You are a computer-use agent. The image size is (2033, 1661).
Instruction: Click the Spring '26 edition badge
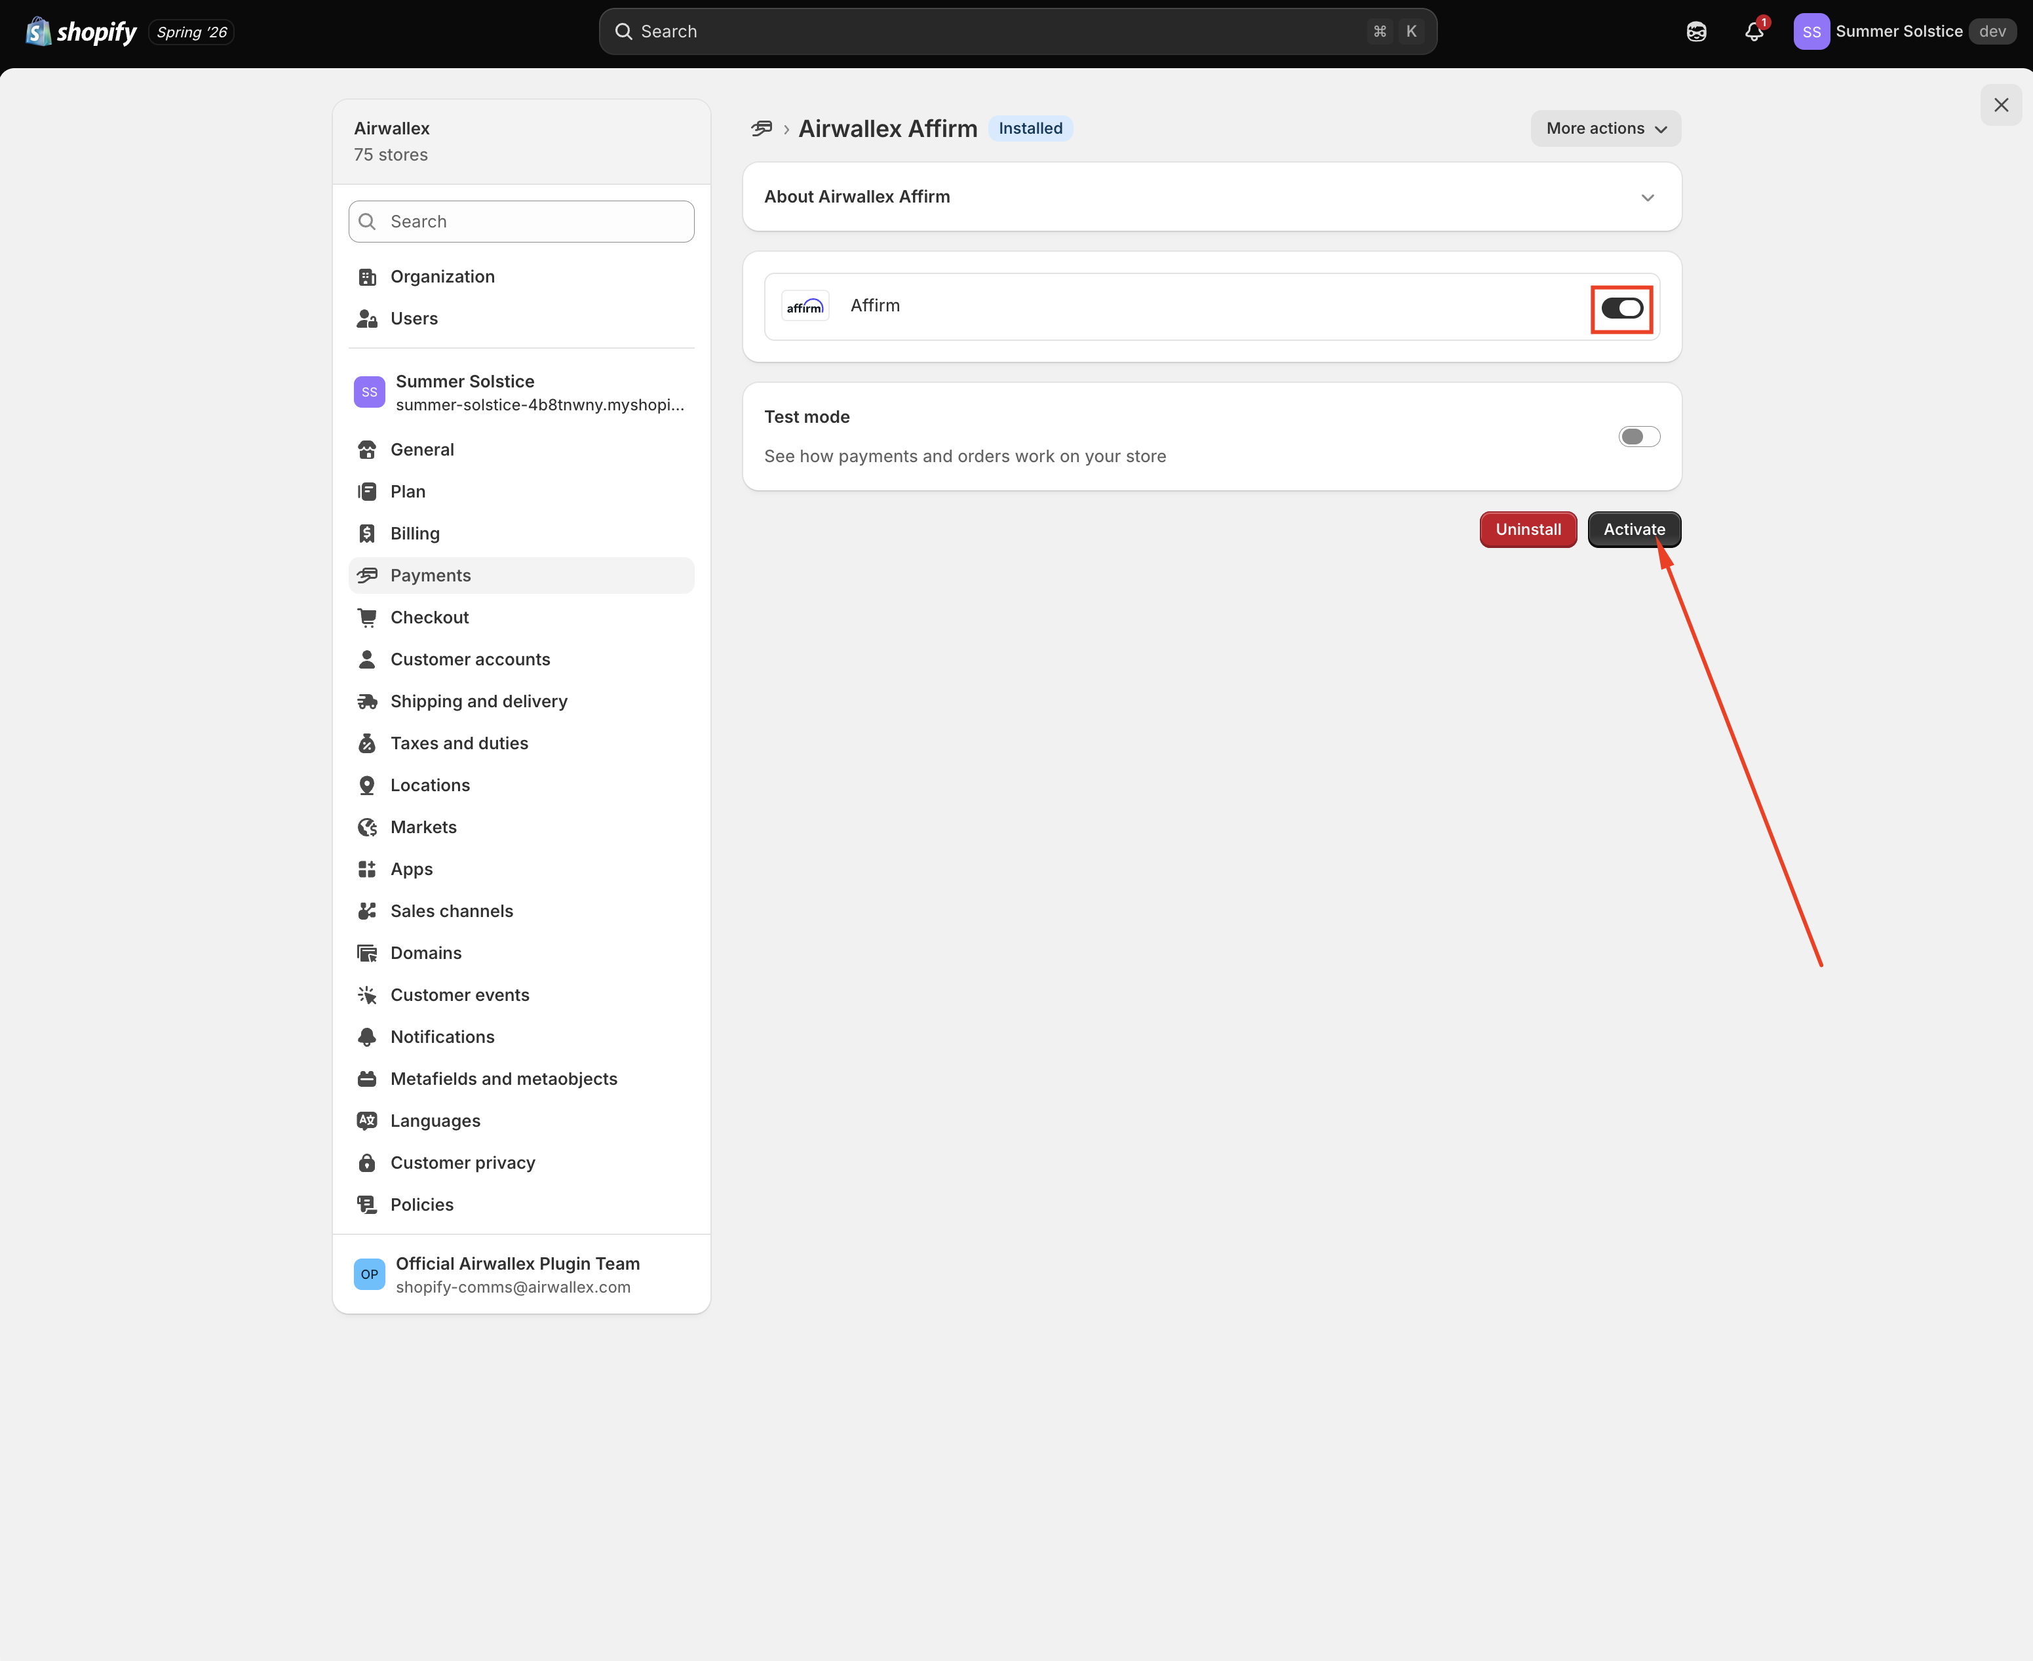click(x=191, y=31)
